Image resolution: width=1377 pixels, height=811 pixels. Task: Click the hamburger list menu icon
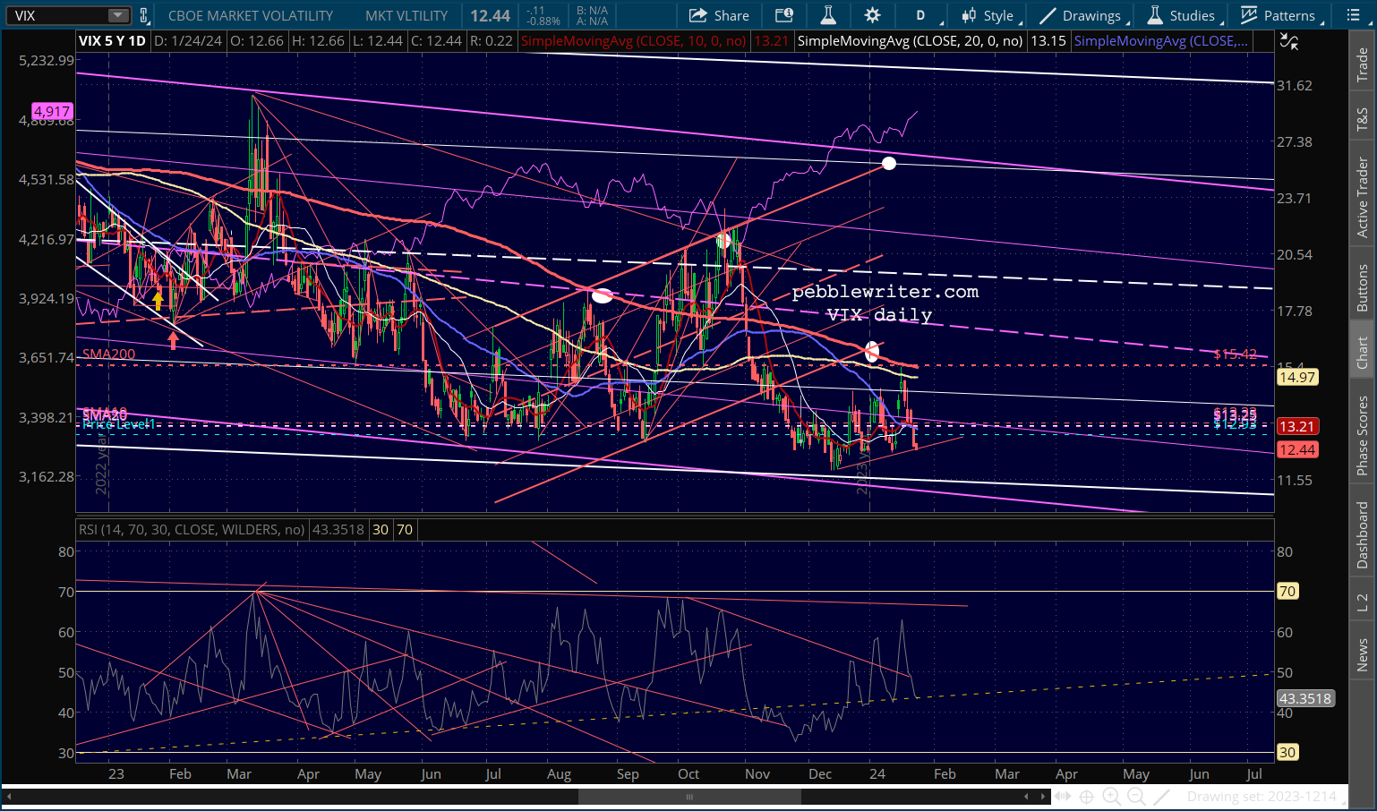1353,15
